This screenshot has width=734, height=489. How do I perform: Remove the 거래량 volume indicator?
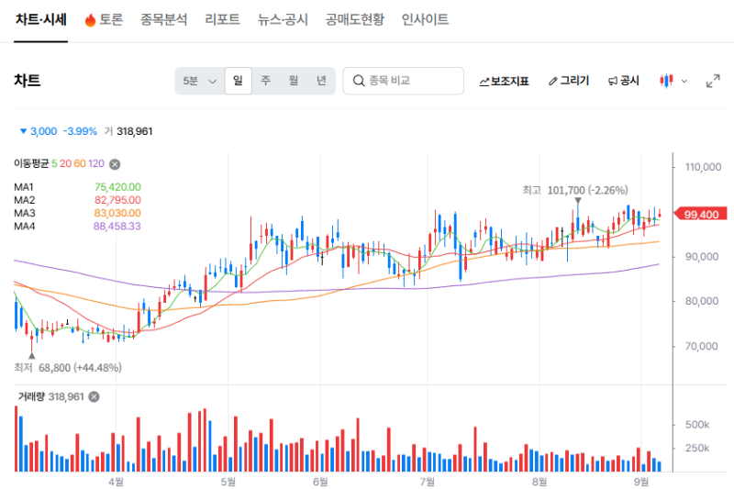95,397
